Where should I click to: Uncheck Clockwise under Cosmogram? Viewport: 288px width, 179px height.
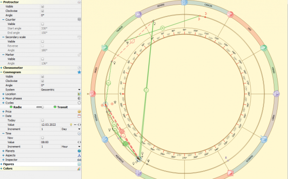pyautogui.click(x=42, y=81)
